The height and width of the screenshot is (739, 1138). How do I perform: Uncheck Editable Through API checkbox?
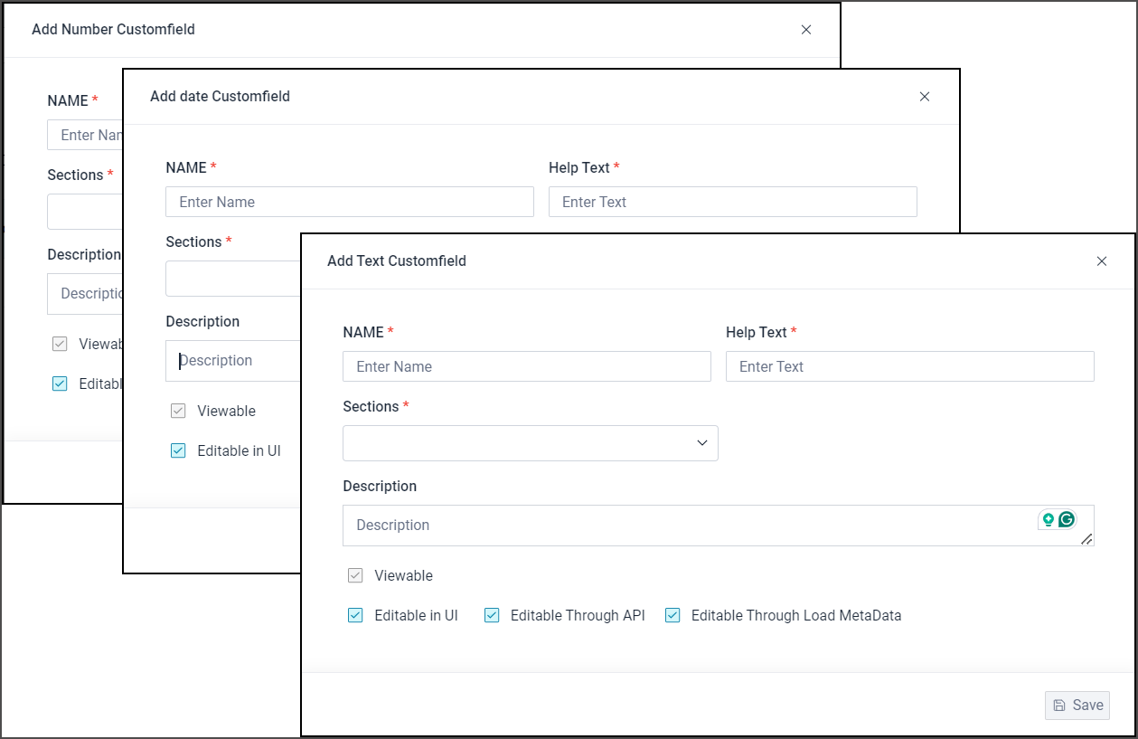pyautogui.click(x=492, y=616)
